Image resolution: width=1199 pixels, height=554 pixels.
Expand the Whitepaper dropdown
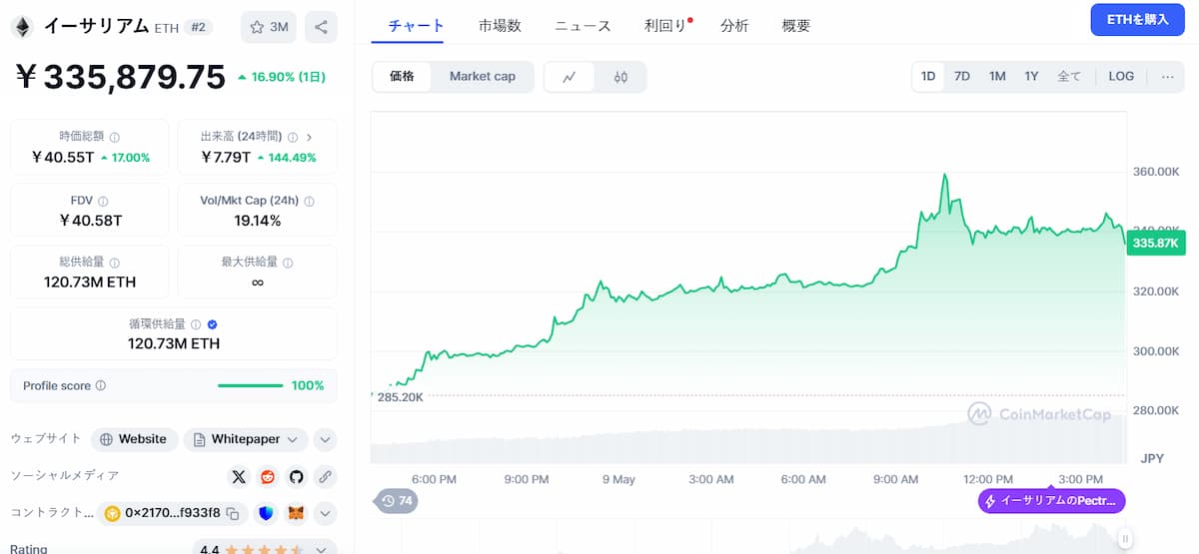246,439
